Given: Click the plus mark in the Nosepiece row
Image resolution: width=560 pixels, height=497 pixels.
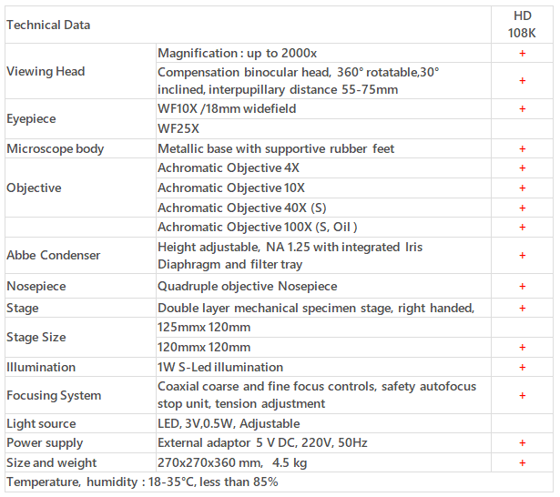Looking at the screenshot, I should pos(522,286).
